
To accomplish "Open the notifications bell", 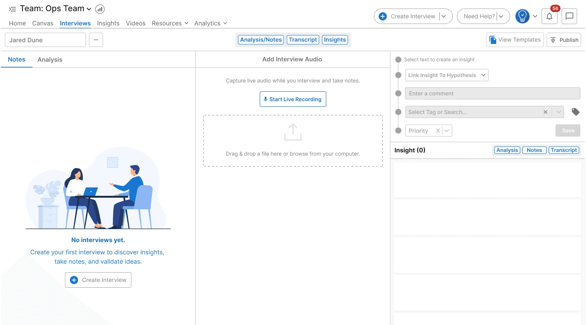I will [549, 16].
